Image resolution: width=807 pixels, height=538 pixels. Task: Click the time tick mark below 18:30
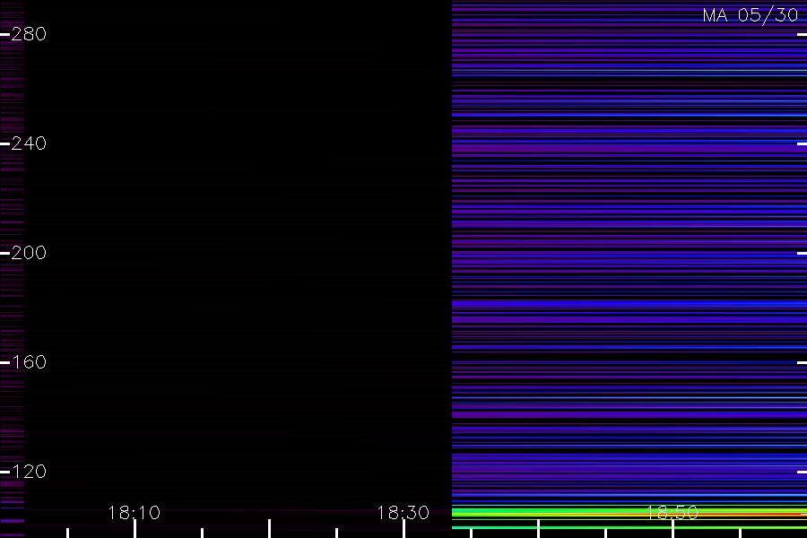pyautogui.click(x=404, y=529)
